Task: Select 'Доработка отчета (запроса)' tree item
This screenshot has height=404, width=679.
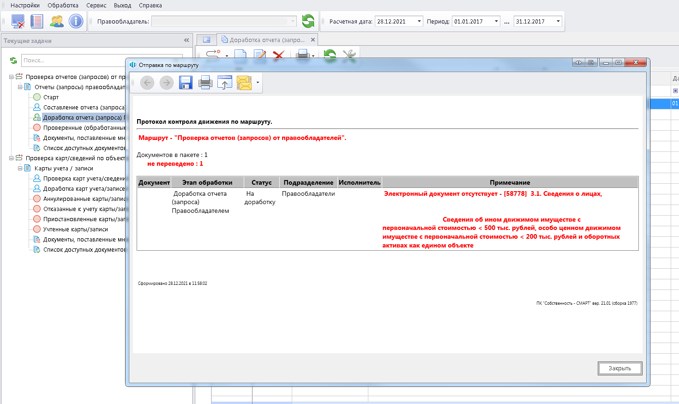Action: pyautogui.click(x=83, y=118)
